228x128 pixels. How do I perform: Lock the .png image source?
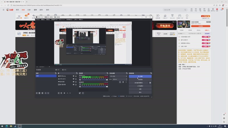coord(76,76)
